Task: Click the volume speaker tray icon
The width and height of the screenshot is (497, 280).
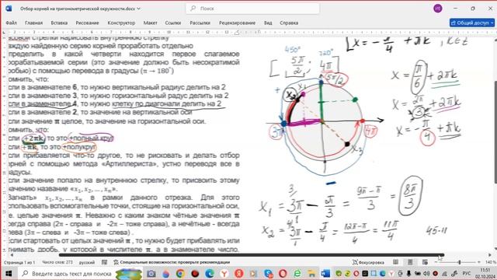Action: (426, 273)
